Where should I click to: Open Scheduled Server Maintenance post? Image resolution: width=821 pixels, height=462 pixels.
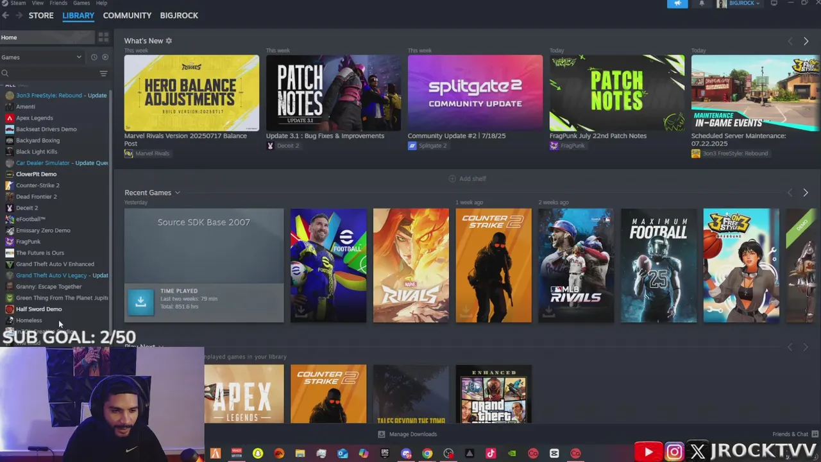756,93
